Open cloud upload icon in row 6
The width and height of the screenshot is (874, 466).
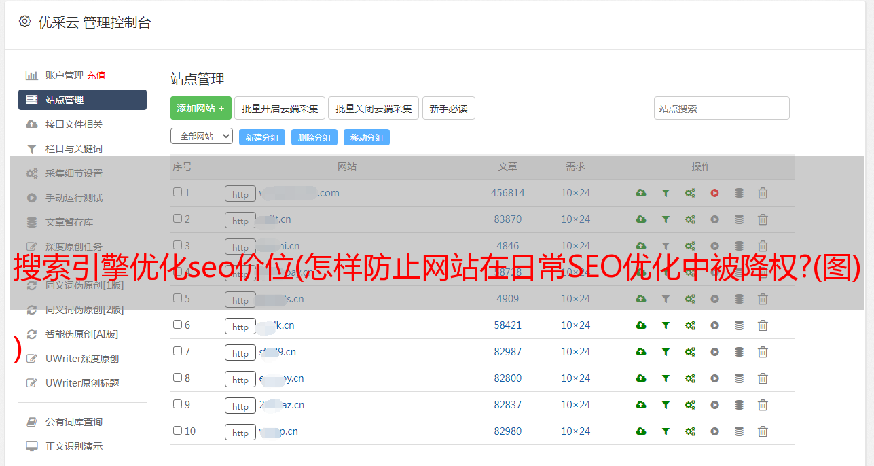(x=640, y=325)
